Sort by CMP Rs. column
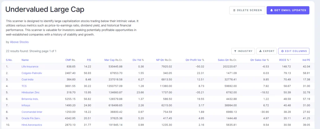This screenshot has width=320, height=129. click(x=70, y=60)
